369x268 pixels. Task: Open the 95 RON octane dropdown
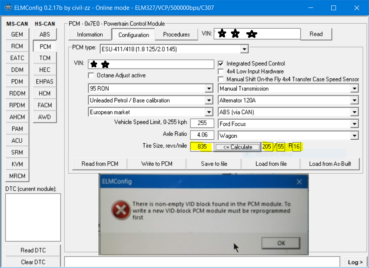[x=209, y=89]
